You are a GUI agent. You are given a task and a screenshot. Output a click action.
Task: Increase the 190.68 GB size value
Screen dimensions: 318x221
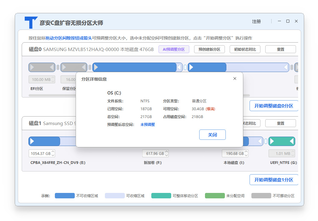[246, 152]
